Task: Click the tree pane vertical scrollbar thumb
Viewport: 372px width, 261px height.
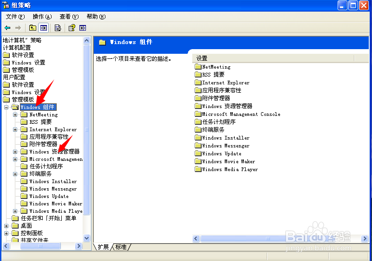Action: click(86, 129)
